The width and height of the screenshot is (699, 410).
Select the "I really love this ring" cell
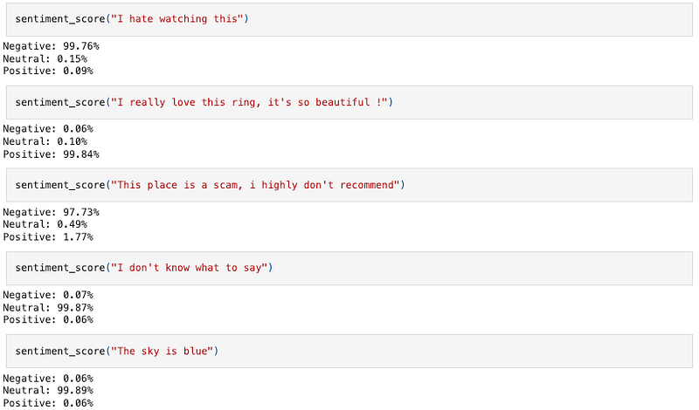[349, 102]
